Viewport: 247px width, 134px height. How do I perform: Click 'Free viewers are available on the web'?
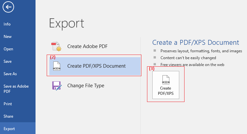coord(192,65)
